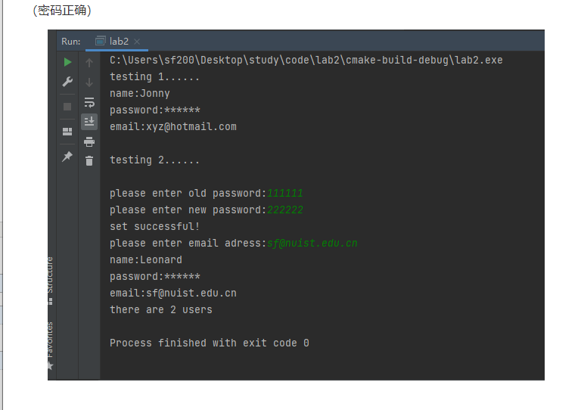Click the Print console output icon
Viewport: 581px width, 410px height.
(x=89, y=141)
